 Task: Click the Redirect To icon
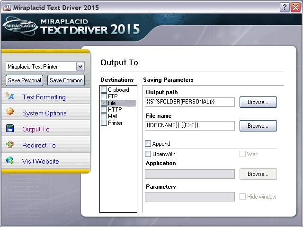point(10,144)
